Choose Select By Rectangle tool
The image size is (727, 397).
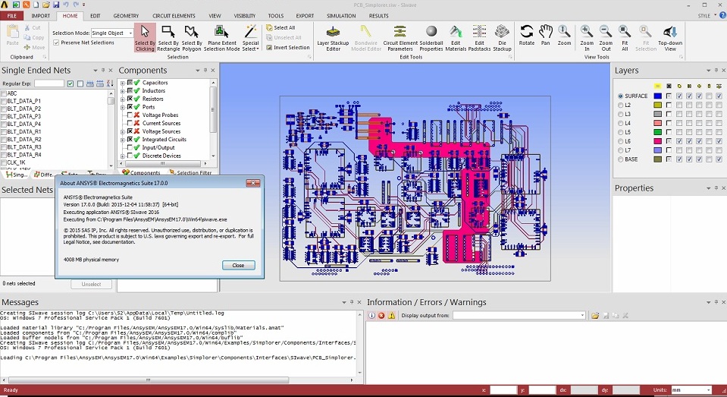(168, 38)
